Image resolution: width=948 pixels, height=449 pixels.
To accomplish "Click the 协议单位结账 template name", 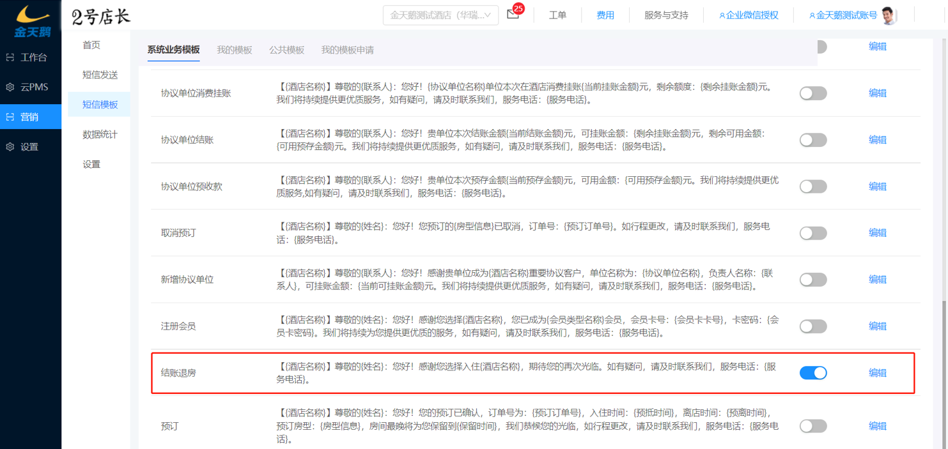I will pyautogui.click(x=187, y=140).
